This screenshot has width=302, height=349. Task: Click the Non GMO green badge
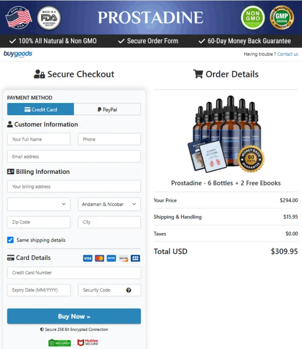253,17
